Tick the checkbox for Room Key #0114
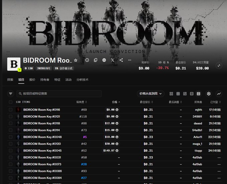The height and width of the screenshot is (184, 227). pos(11,130)
